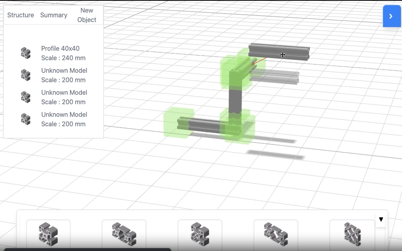Click New Object to add a part
Image resolution: width=402 pixels, height=251 pixels.
(x=87, y=15)
